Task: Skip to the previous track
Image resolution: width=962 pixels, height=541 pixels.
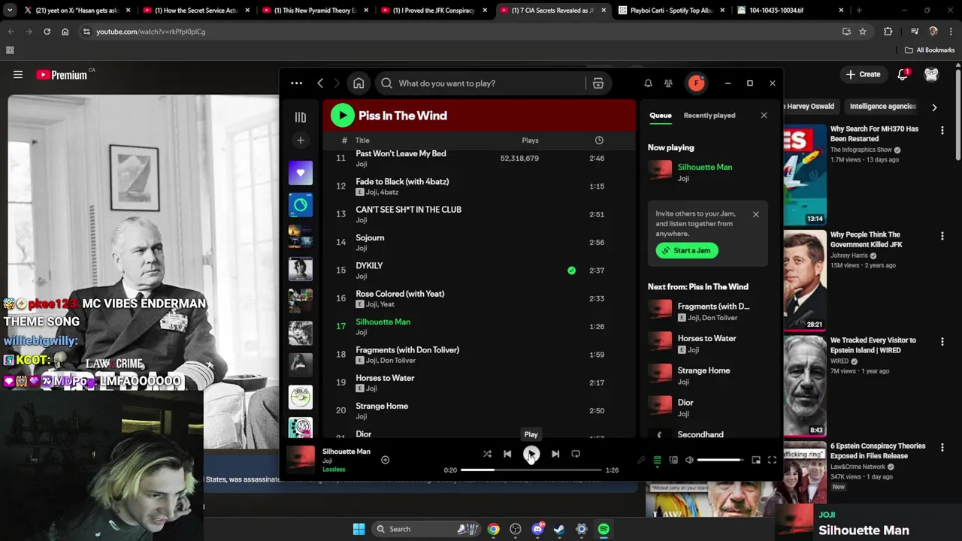Action: coord(507,454)
